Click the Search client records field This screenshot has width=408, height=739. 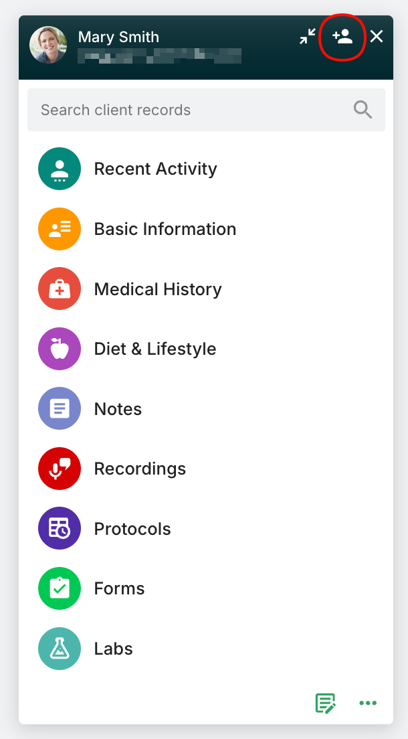[194, 110]
